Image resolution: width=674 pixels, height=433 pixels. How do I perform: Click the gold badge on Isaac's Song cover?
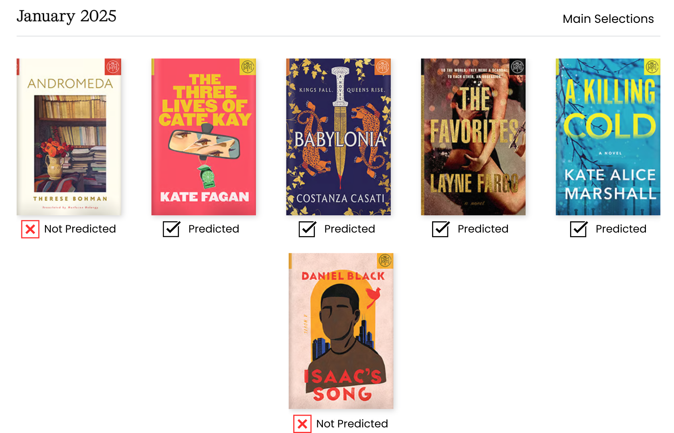[x=385, y=261]
